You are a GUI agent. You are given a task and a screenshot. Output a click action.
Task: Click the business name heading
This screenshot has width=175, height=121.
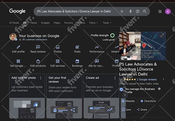[x=138, y=69]
